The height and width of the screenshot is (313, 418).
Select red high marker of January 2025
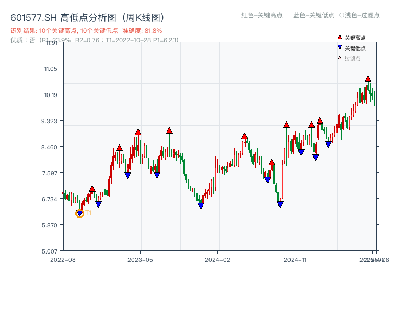(311, 125)
